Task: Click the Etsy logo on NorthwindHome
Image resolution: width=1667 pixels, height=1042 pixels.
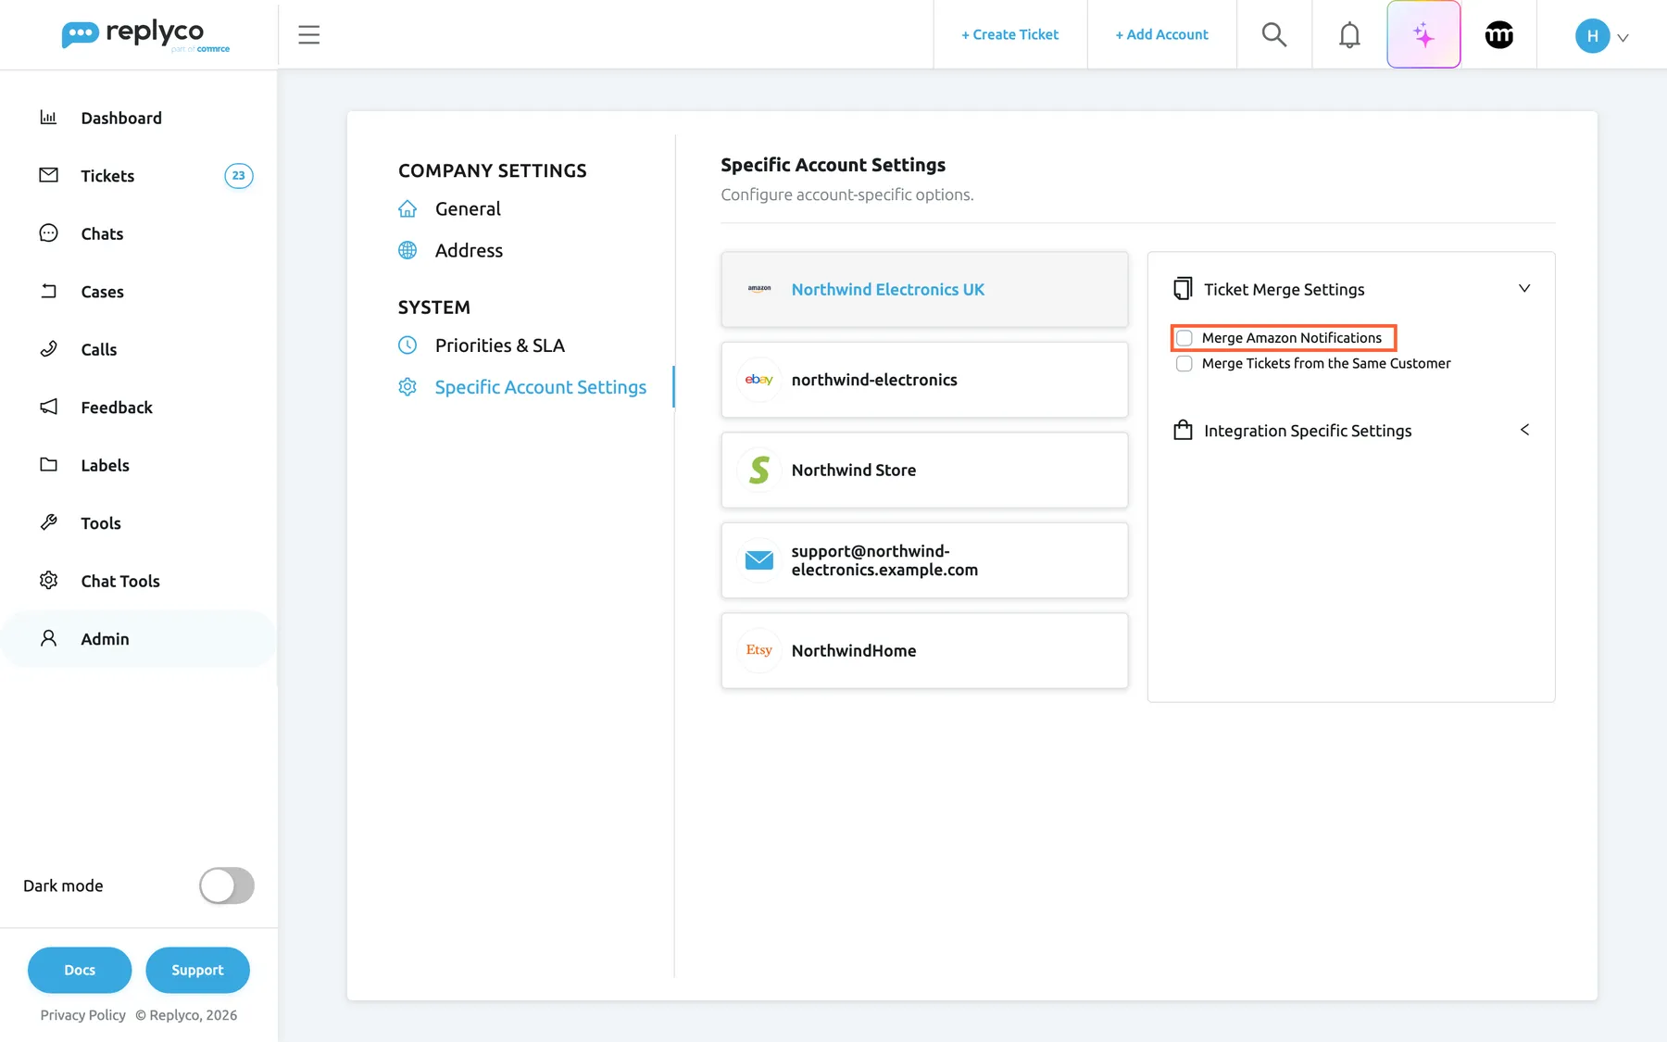Action: pyautogui.click(x=759, y=650)
